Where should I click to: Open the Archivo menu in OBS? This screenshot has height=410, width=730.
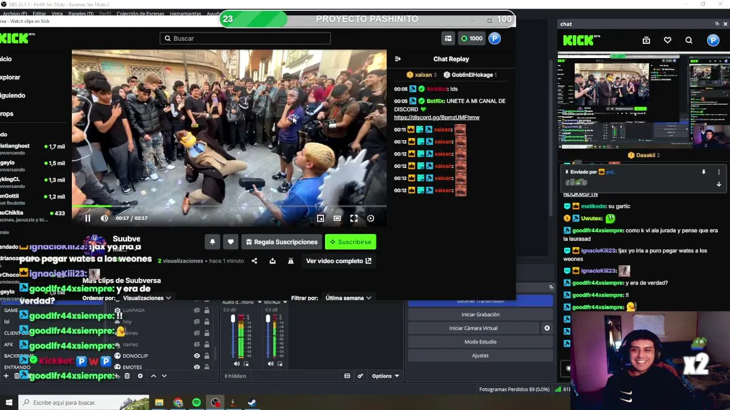click(15, 14)
